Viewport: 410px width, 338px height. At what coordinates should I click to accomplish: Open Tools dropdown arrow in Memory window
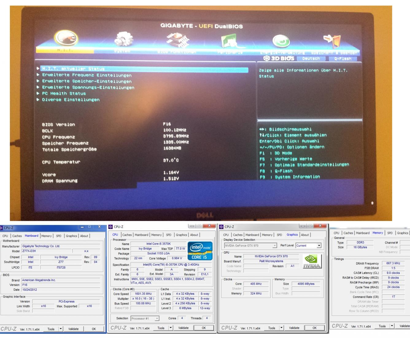(x=392, y=326)
